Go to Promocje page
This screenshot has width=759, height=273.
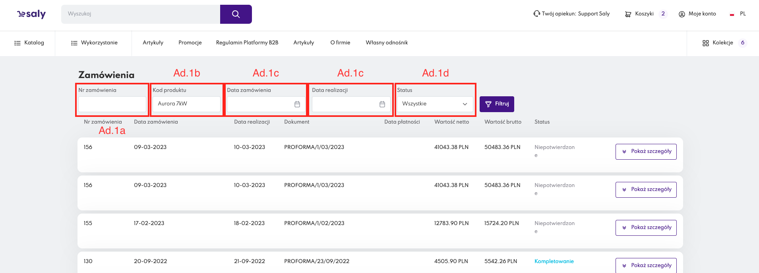click(190, 43)
